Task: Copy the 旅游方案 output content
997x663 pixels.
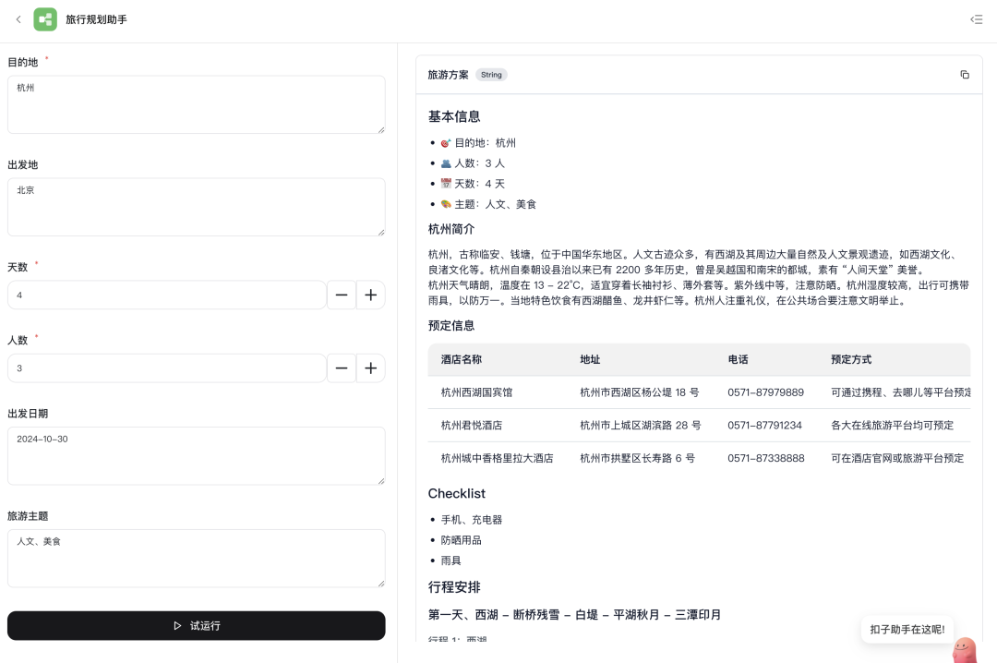Action: tap(965, 75)
